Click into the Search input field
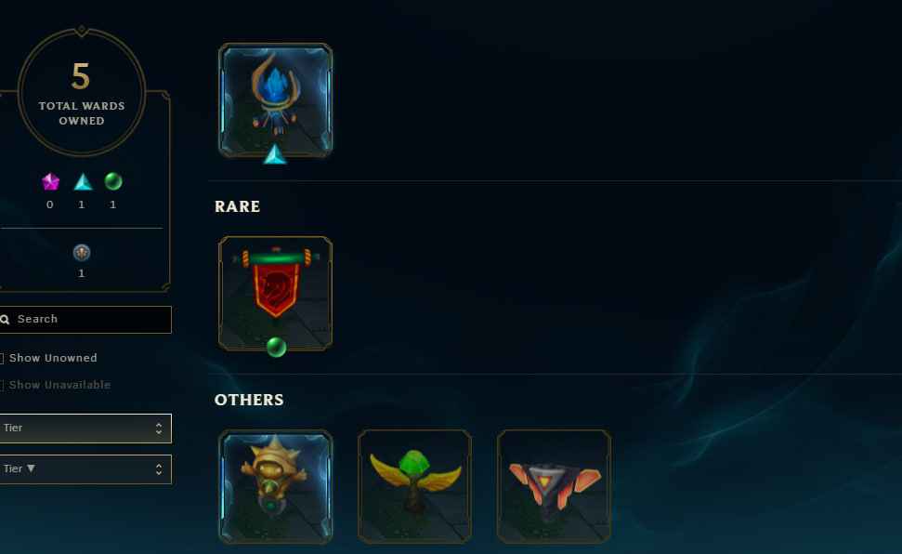This screenshot has height=554, width=902. pyautogui.click(x=85, y=320)
